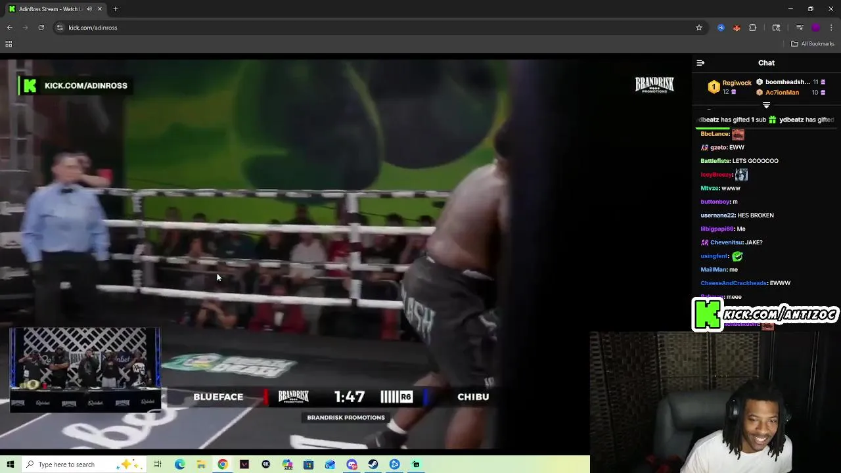Open the apps grid icon in the bookmarks bar
Image resolution: width=841 pixels, height=473 pixels.
click(9, 44)
